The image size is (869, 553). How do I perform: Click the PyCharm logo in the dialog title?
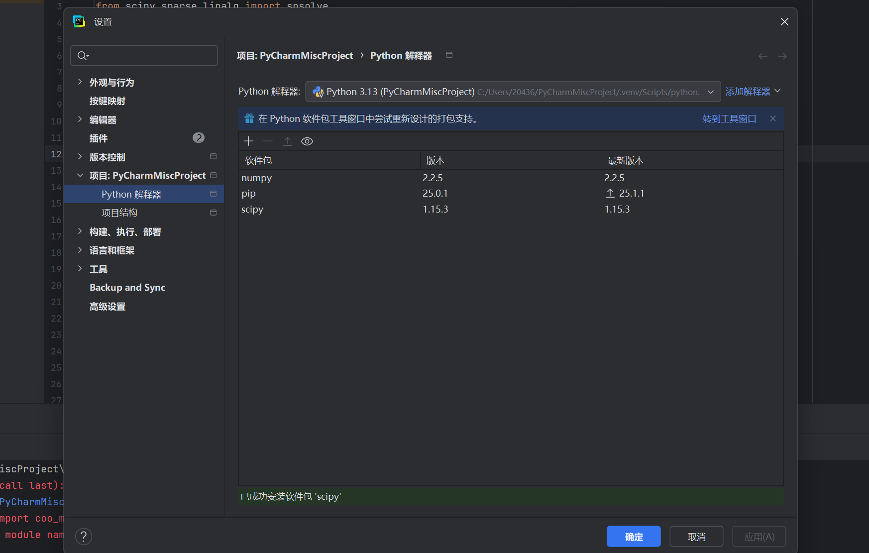click(79, 21)
